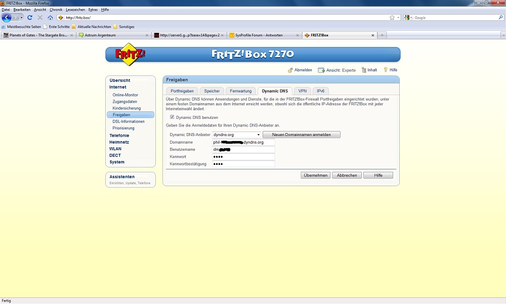Close the SysProfile Forum tab
Image resolution: width=506 pixels, height=304 pixels.
(x=298, y=35)
